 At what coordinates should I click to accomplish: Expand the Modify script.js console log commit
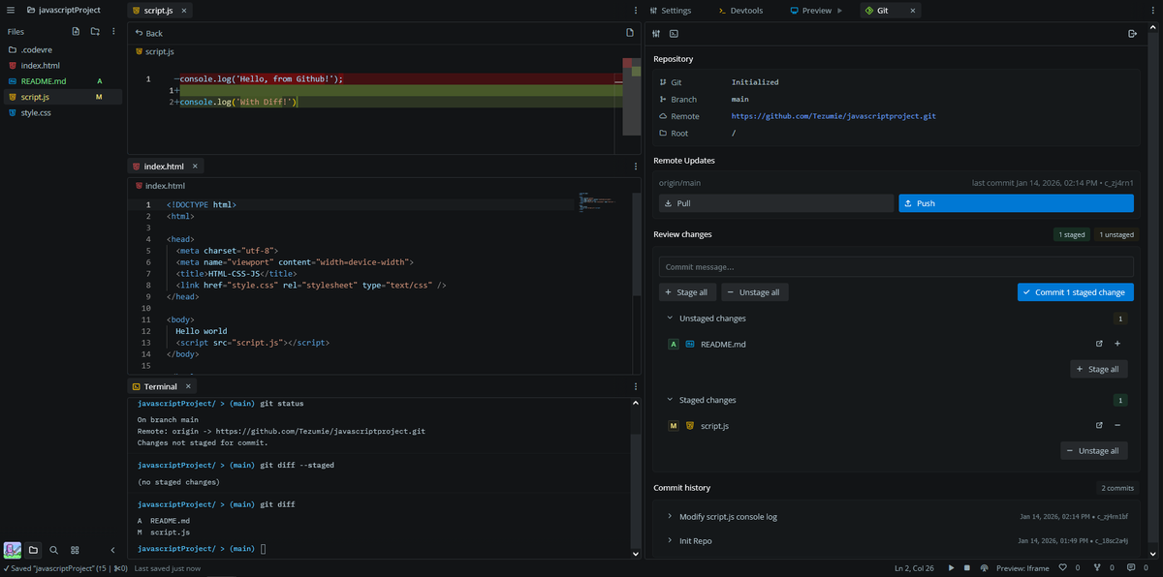point(669,516)
